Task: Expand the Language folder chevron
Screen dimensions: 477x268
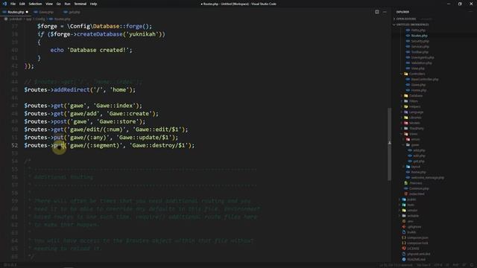Action: pyautogui.click(x=402, y=112)
